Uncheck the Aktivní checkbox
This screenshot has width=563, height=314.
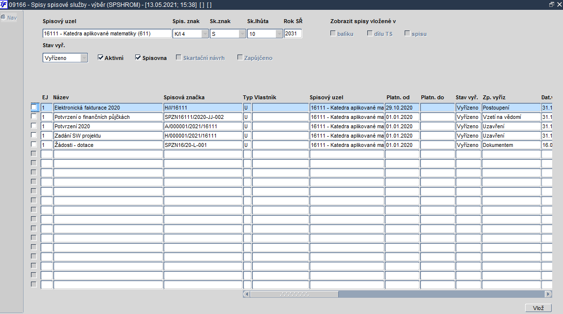100,57
